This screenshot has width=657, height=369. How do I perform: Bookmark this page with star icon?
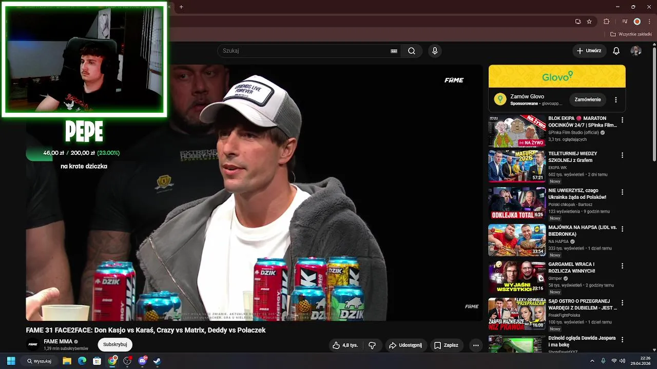pyautogui.click(x=589, y=22)
